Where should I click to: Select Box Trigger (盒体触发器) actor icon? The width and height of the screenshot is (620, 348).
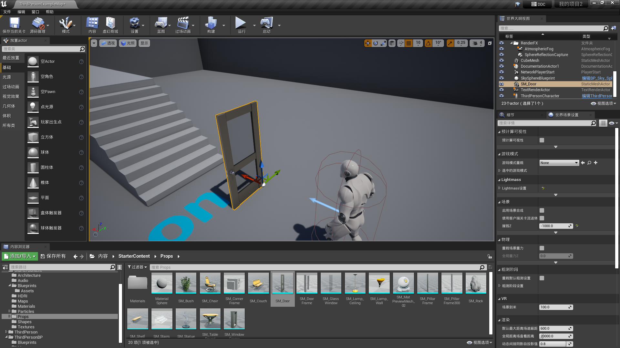tap(33, 213)
